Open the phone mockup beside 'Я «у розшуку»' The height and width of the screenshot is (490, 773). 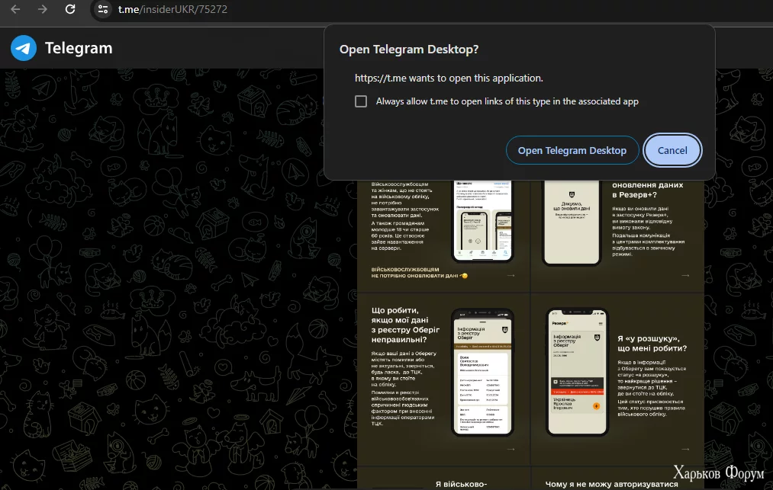578,373
